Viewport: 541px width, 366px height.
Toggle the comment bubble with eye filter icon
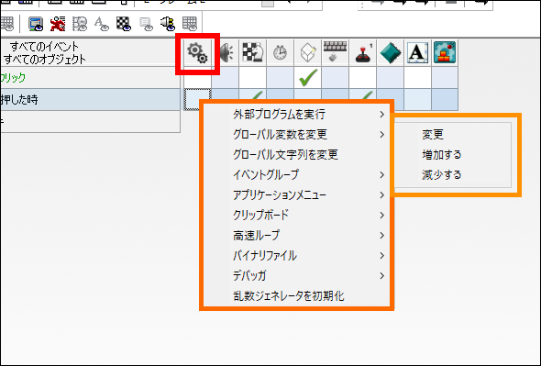(x=146, y=24)
